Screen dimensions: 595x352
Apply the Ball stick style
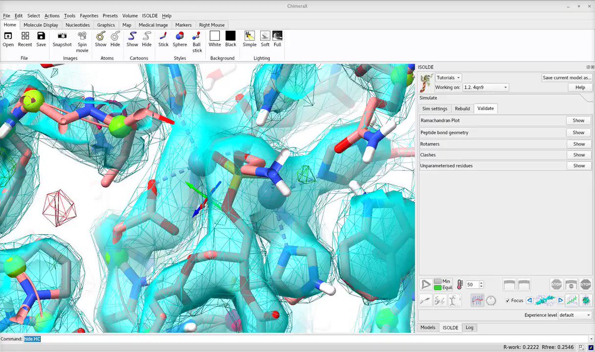[x=197, y=36]
